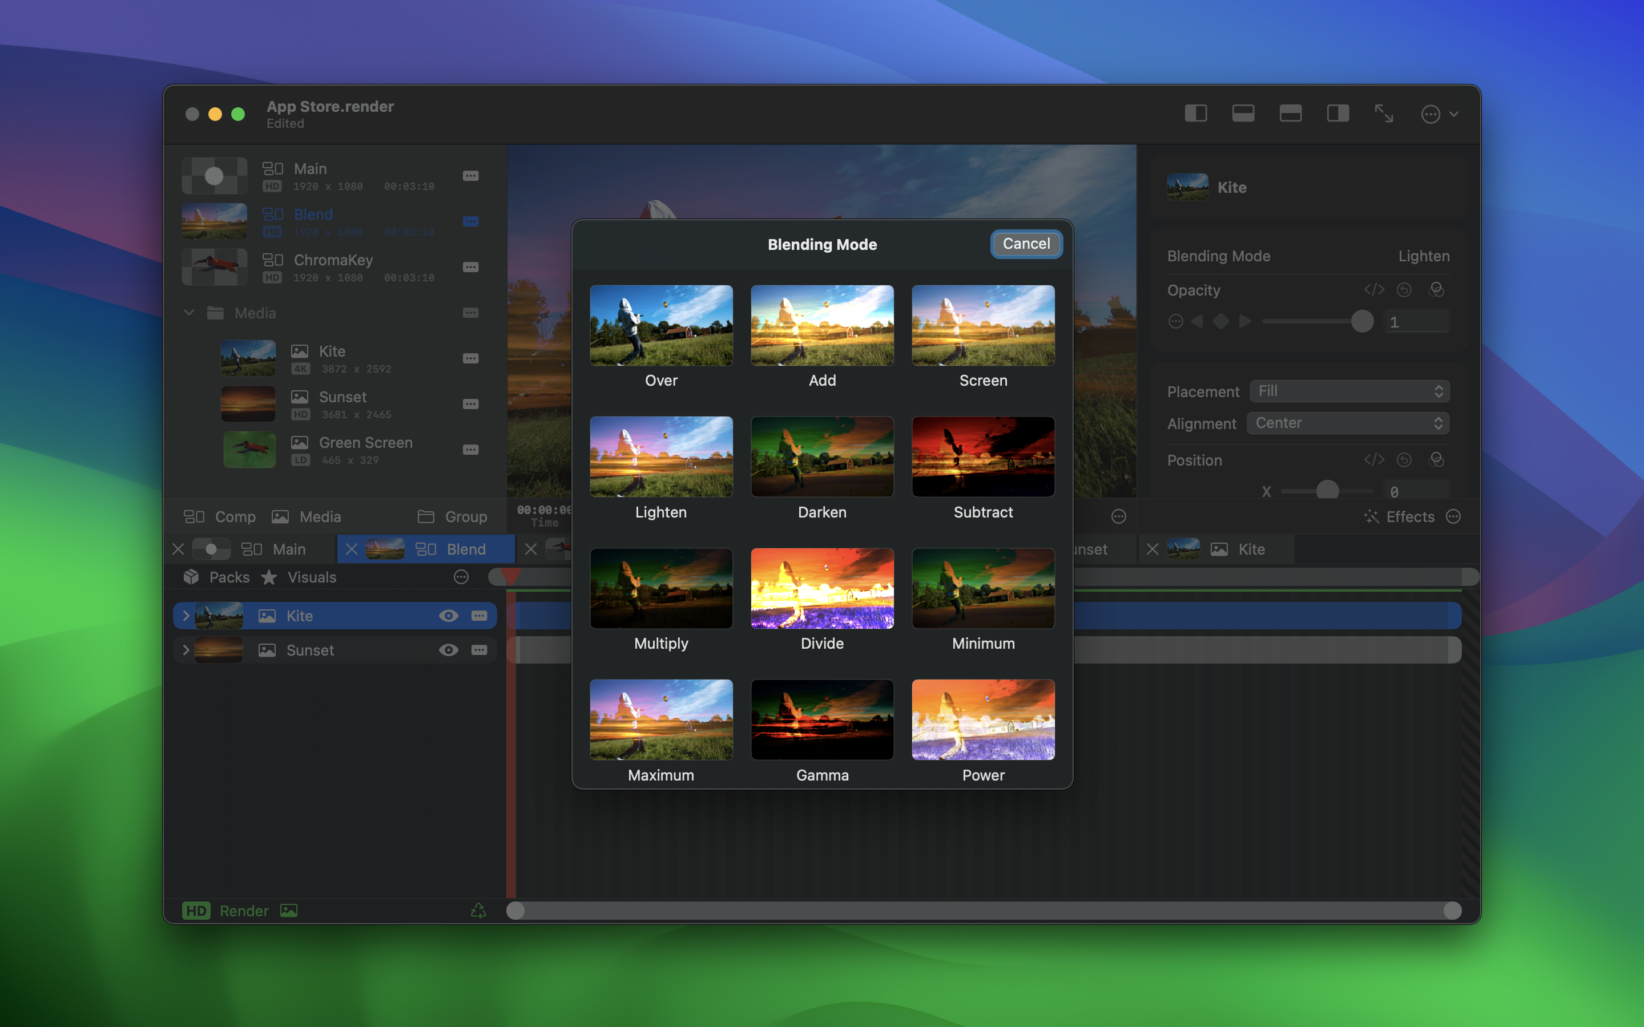Cancel the Blending Mode dialog

tap(1026, 244)
